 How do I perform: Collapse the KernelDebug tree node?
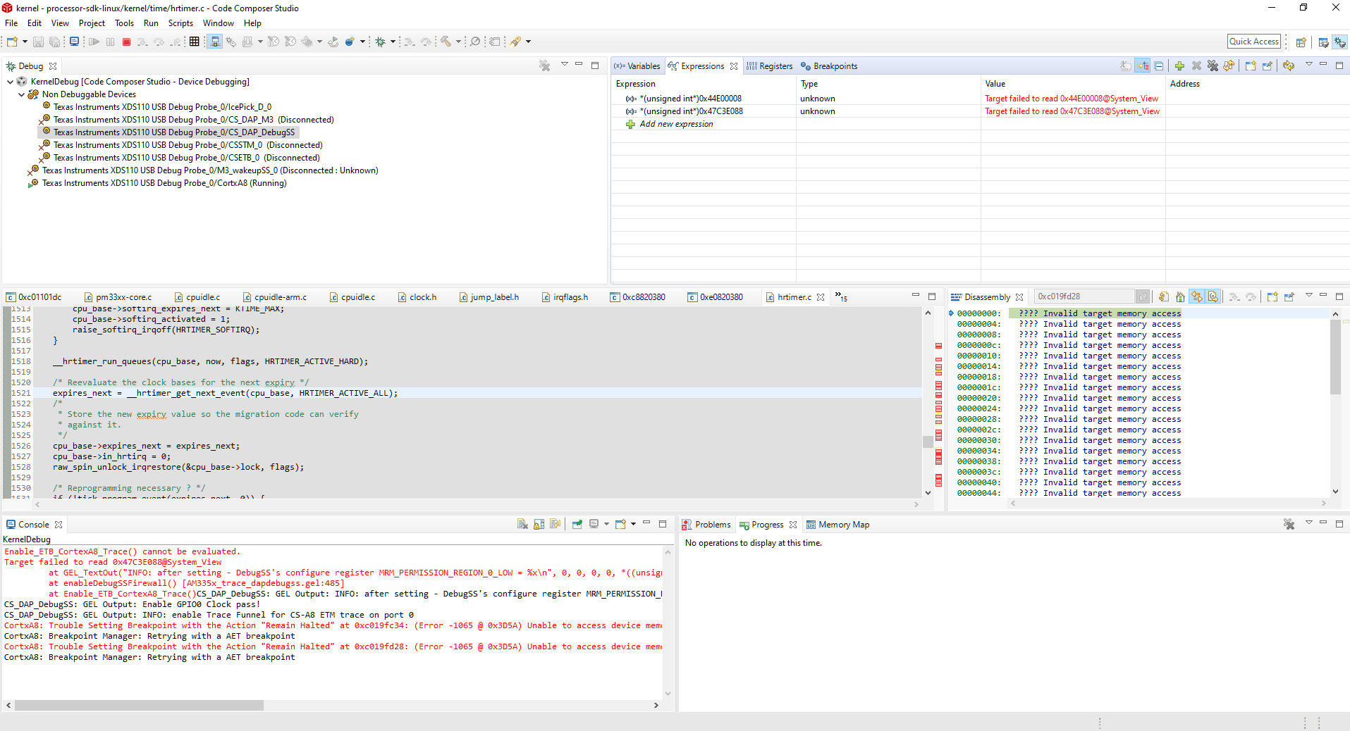click(x=11, y=82)
